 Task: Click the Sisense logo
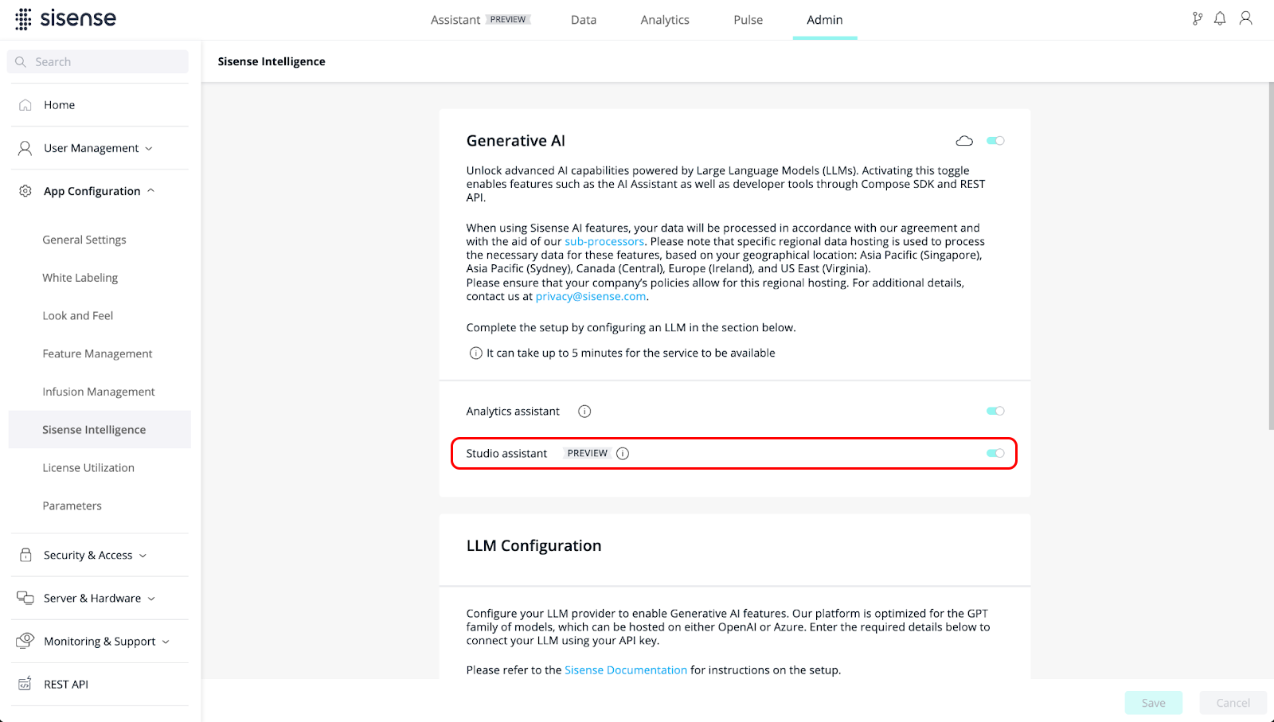pos(65,18)
